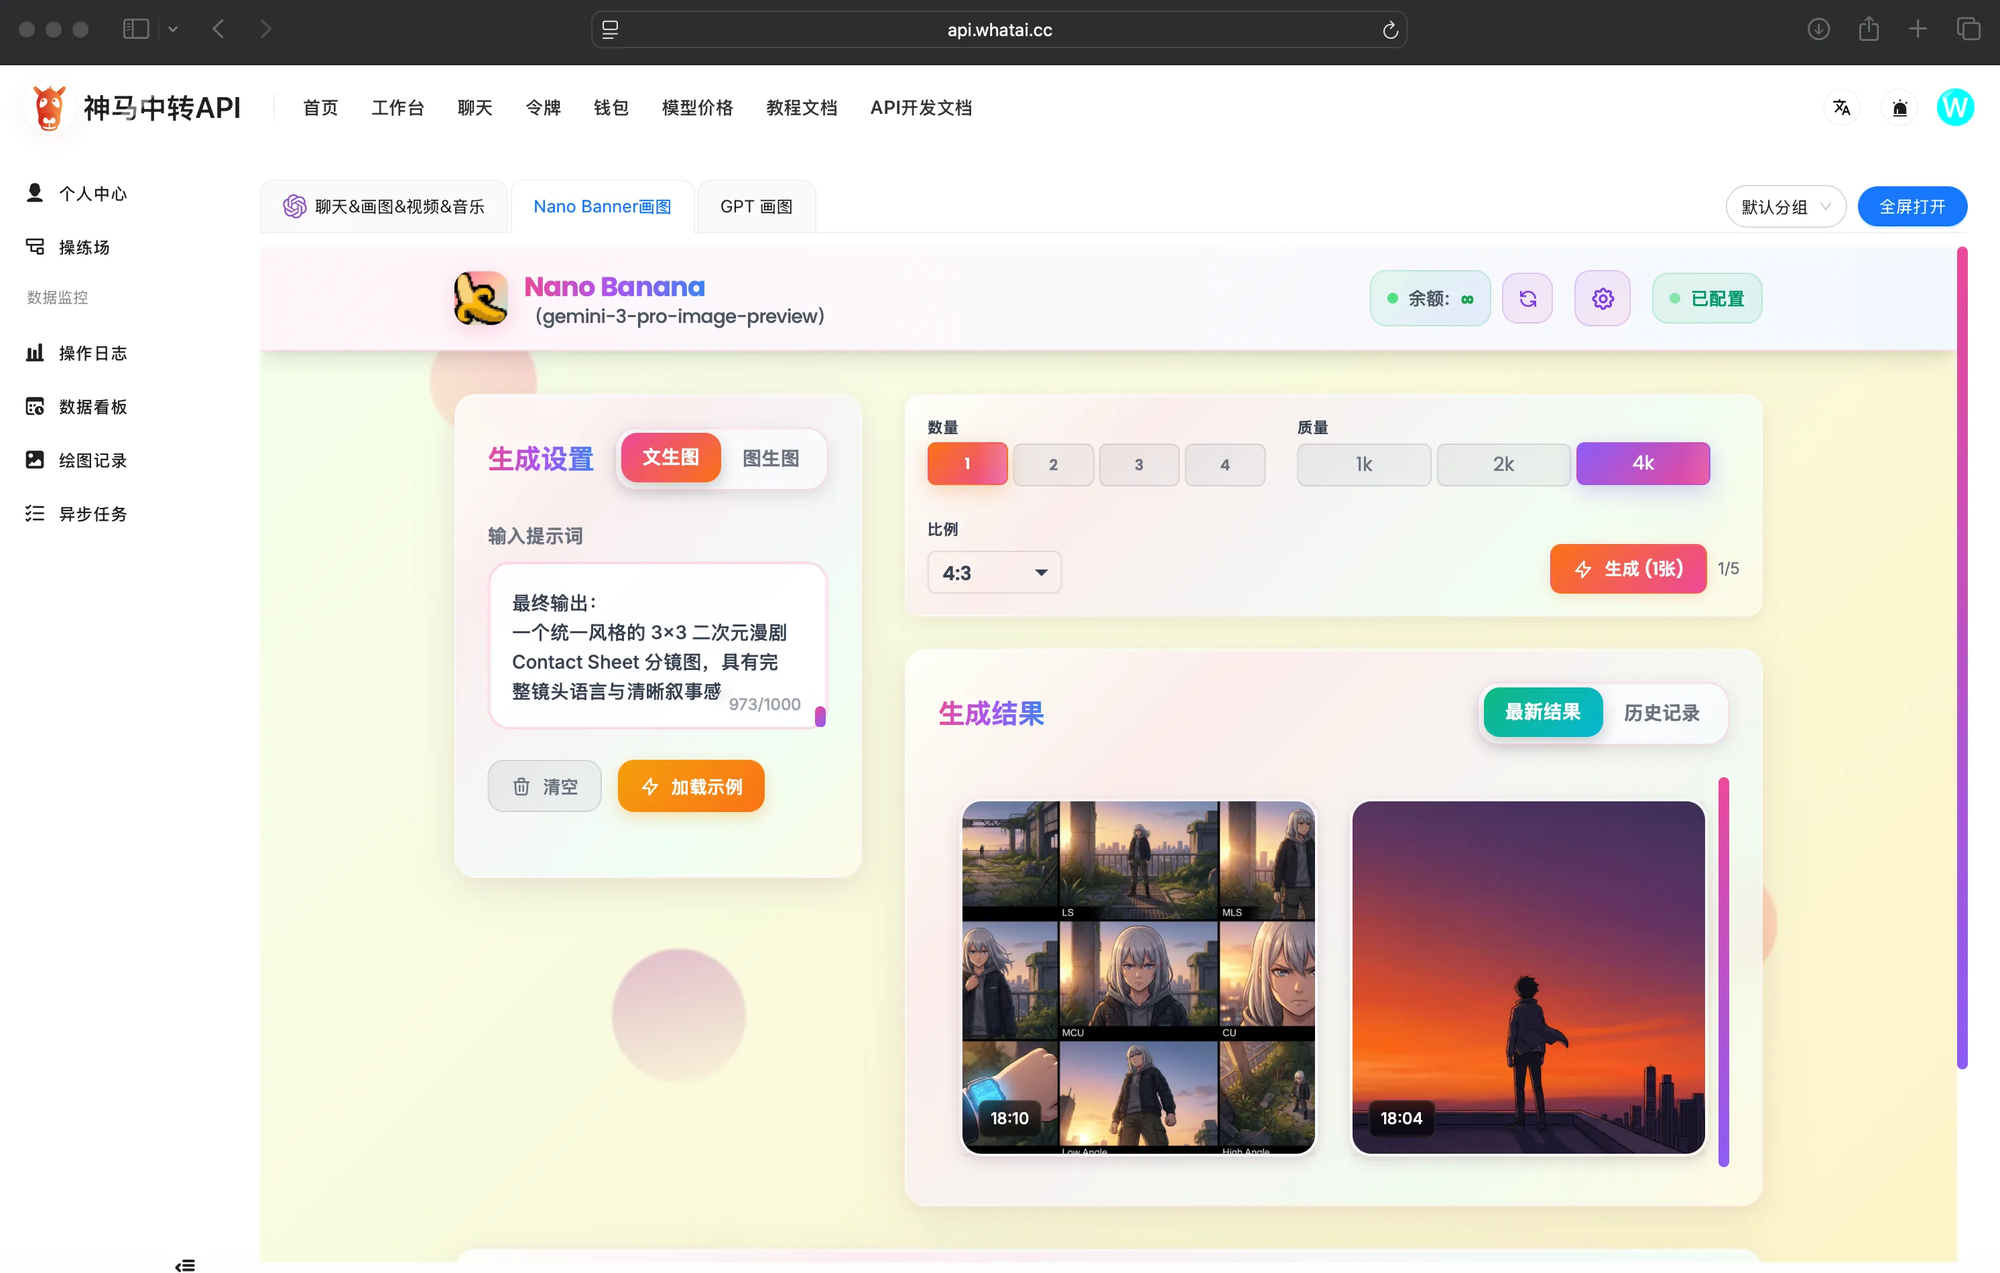
Task: Open Safari sidebar chevron dropdown
Action: (173, 29)
